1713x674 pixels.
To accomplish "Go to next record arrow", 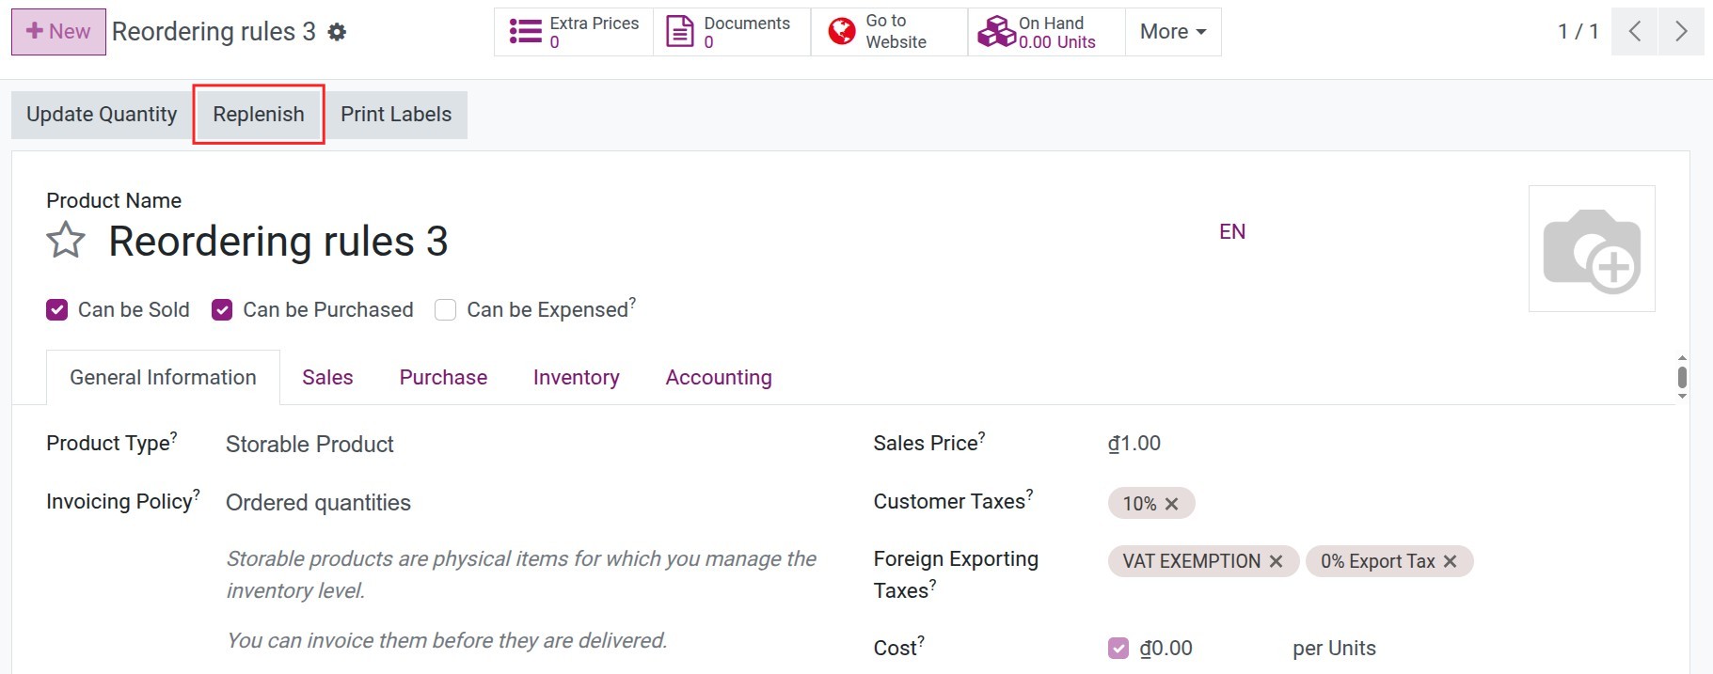I will pyautogui.click(x=1680, y=32).
